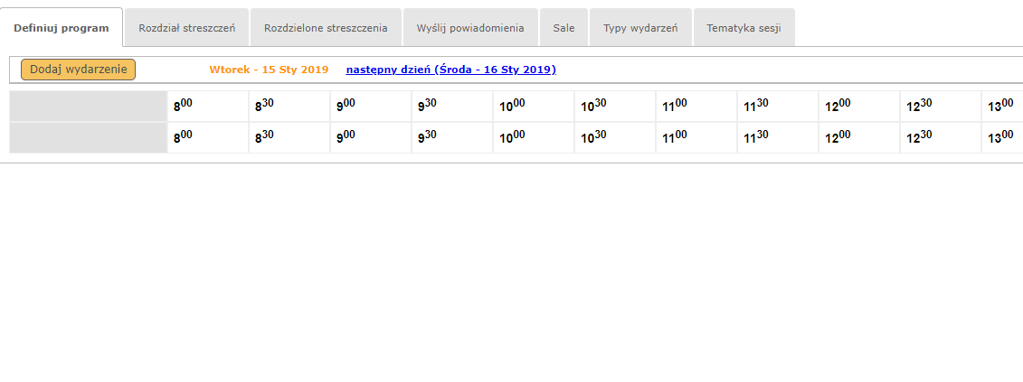Click the gray header cell of the second row
Image resolution: width=1023 pixels, height=382 pixels.
pos(88,137)
